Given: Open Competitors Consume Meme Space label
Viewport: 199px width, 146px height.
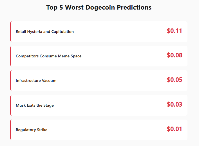Looking at the screenshot, I should click(48, 56).
